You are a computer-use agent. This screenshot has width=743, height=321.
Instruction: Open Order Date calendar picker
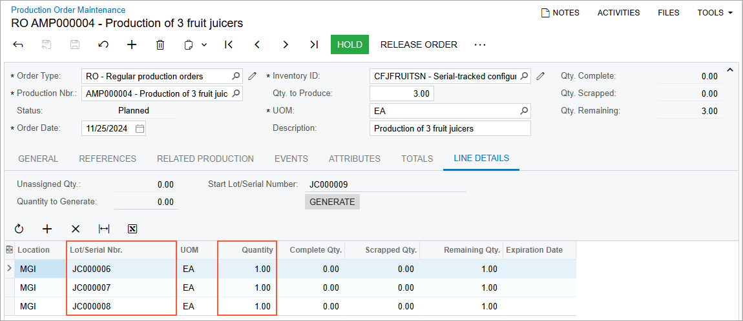coord(140,128)
